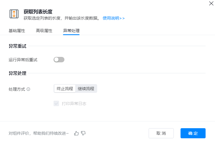Image resolution: width=215 pixels, height=141 pixels.
Task: Click the 异常重试 section heading
Action: click(x=17, y=46)
